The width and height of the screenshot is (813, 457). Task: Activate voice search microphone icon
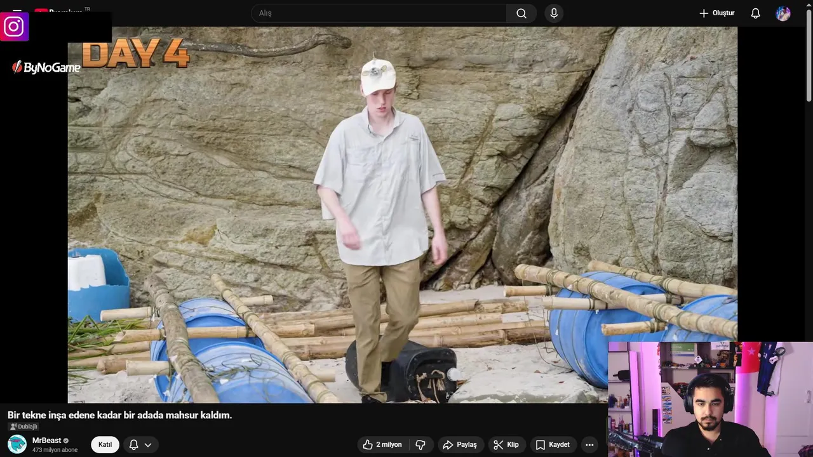coord(554,13)
